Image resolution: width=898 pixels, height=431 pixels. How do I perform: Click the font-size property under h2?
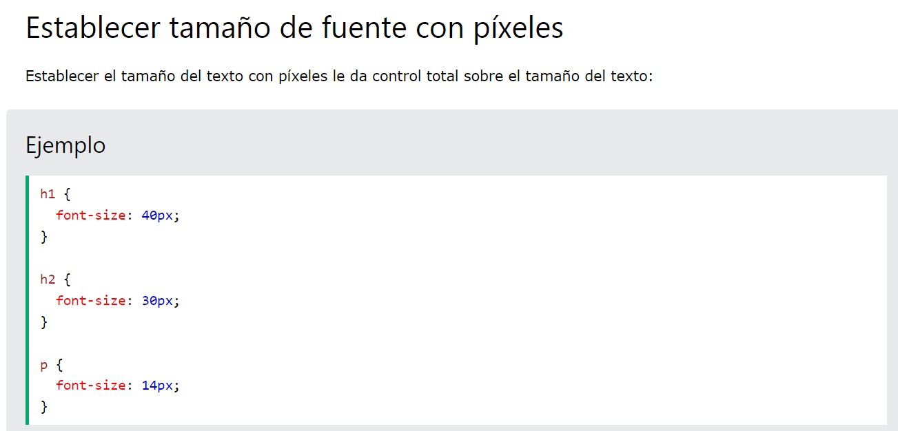point(91,301)
